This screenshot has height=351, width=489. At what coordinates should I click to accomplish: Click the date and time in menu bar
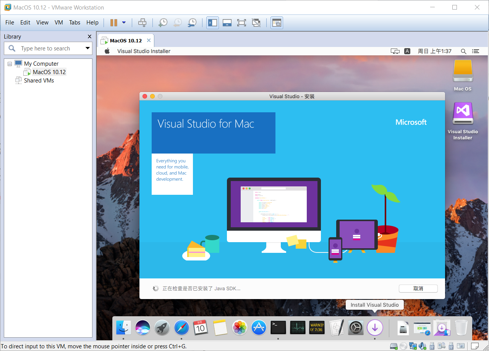tap(435, 51)
